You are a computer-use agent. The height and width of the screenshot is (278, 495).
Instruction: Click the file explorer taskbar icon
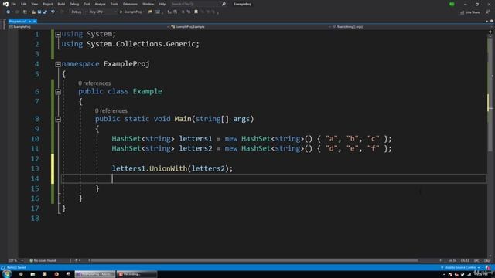pos(32,274)
